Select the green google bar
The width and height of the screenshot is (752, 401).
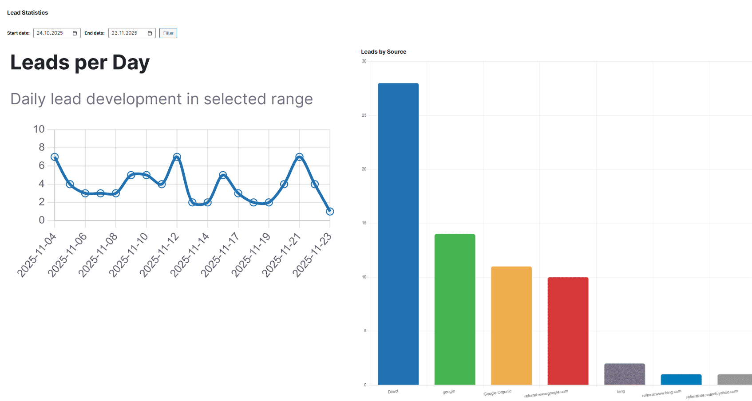[x=455, y=309]
